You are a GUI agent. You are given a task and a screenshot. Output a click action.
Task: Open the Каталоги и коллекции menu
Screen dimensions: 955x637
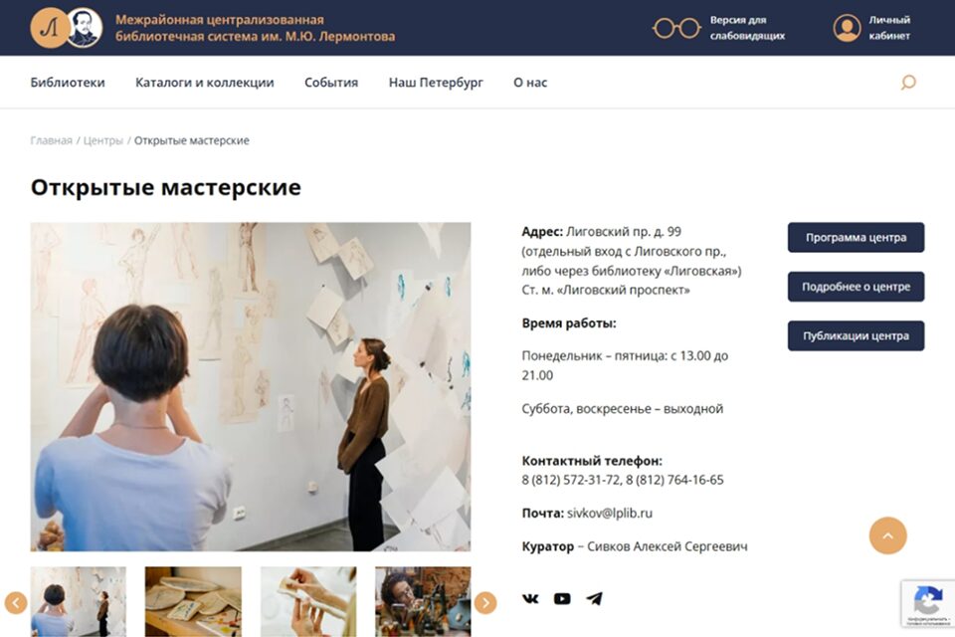(205, 83)
